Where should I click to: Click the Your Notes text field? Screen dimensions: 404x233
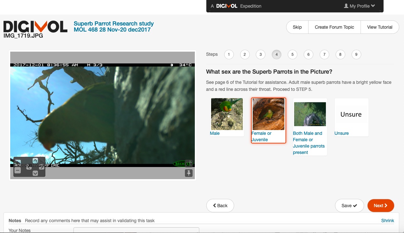[x=136, y=230]
